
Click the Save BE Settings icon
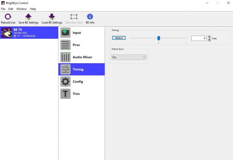(28, 17)
